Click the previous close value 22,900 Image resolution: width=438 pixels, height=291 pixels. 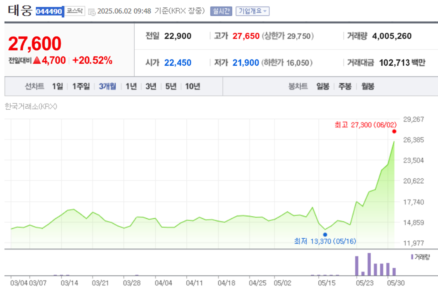click(x=178, y=36)
